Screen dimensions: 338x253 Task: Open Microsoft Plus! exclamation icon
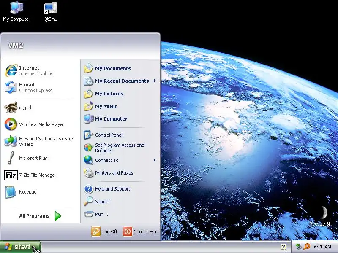(x=11, y=158)
